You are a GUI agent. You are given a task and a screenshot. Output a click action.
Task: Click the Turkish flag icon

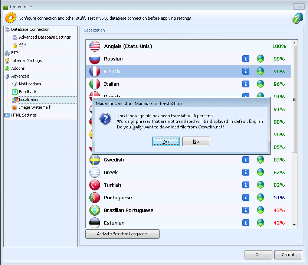[x=95, y=185]
